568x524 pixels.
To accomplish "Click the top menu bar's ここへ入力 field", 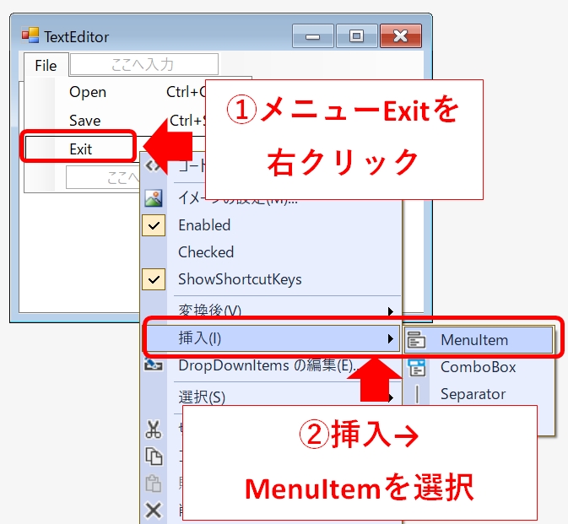I will pos(143,64).
